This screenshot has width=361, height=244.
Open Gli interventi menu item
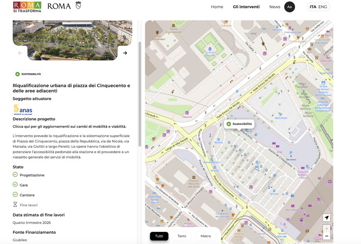(x=246, y=7)
